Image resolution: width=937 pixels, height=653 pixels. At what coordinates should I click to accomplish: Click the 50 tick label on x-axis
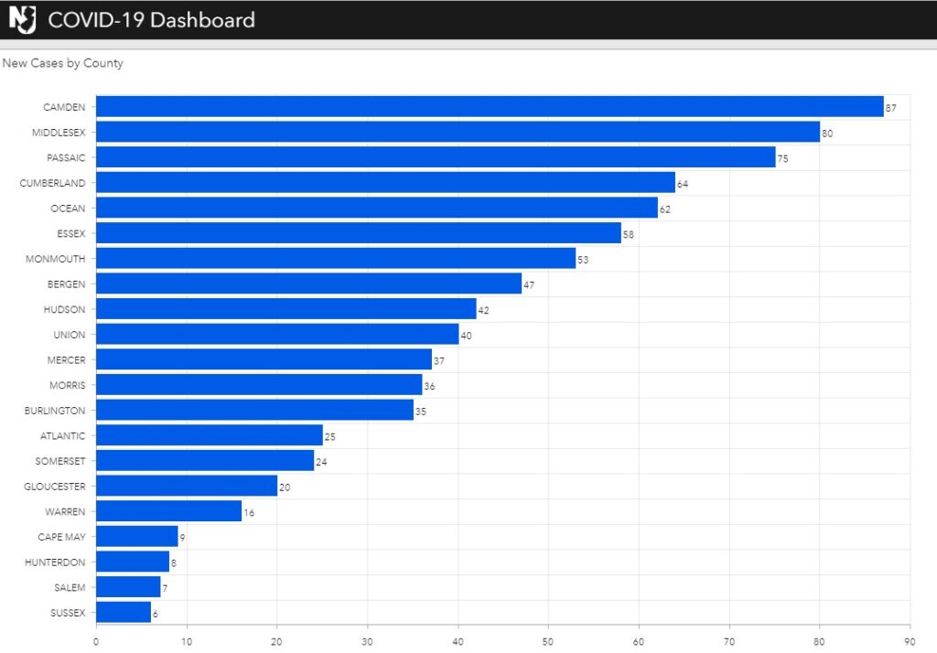548,642
